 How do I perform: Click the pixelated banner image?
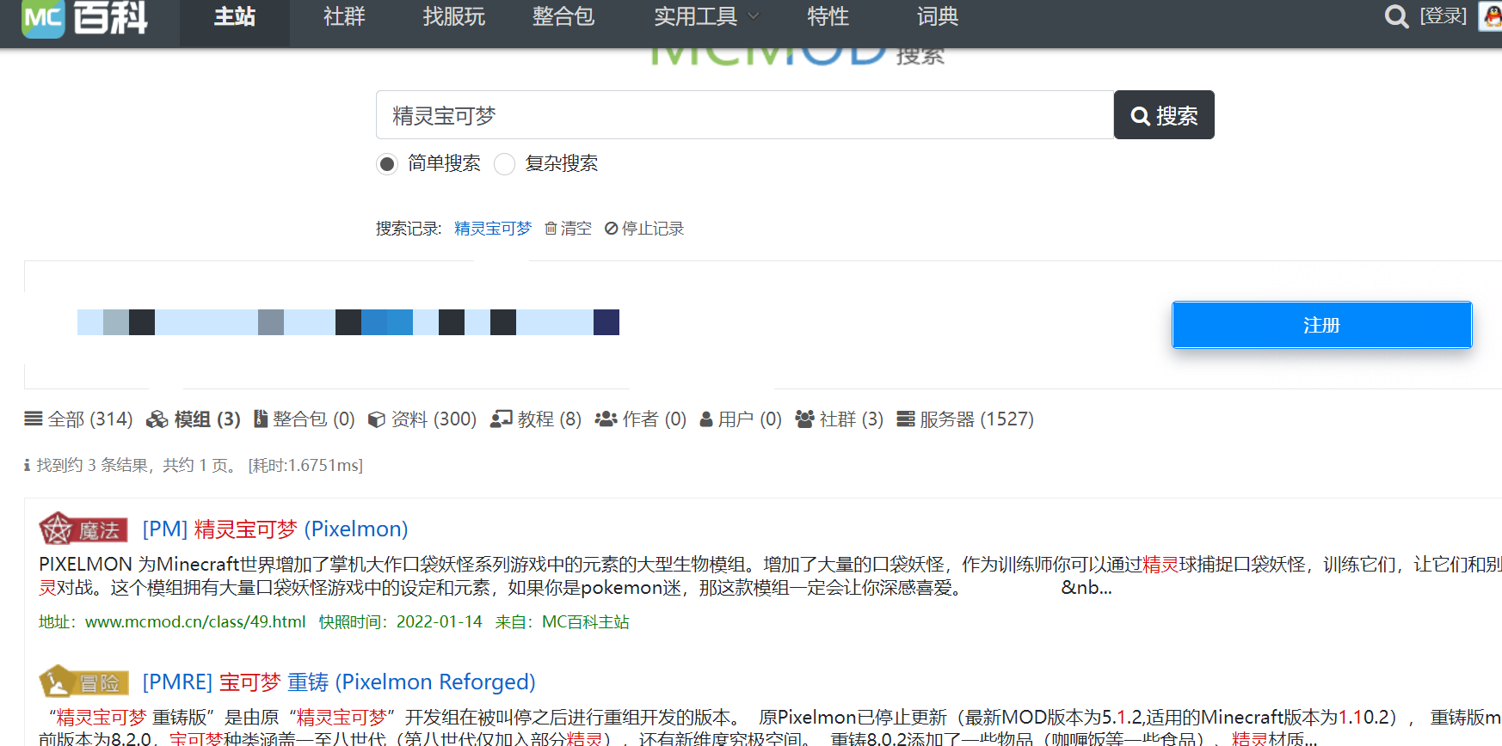[x=348, y=322]
